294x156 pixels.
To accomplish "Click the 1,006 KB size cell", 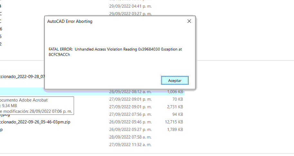I will [175, 92].
